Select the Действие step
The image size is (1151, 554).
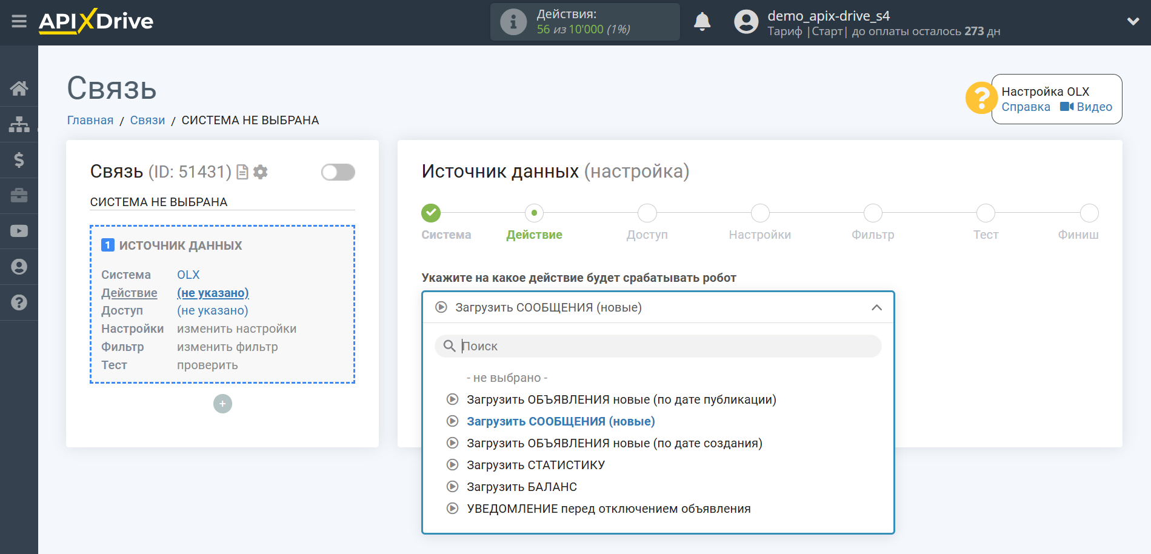[534, 213]
